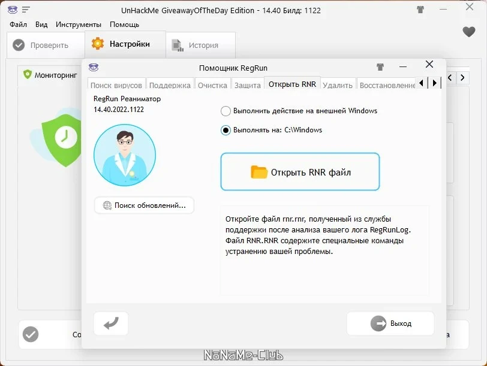Click Открыть RNR файл button
The image size is (487, 366).
point(300,171)
